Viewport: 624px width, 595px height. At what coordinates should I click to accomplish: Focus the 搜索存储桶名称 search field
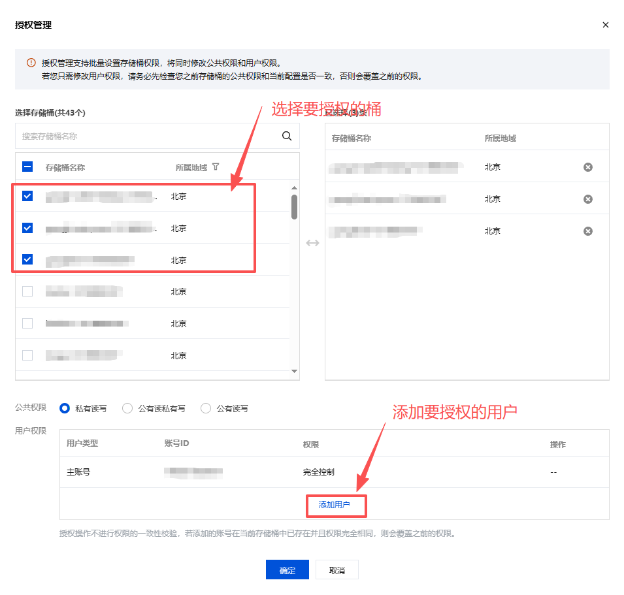click(147, 137)
